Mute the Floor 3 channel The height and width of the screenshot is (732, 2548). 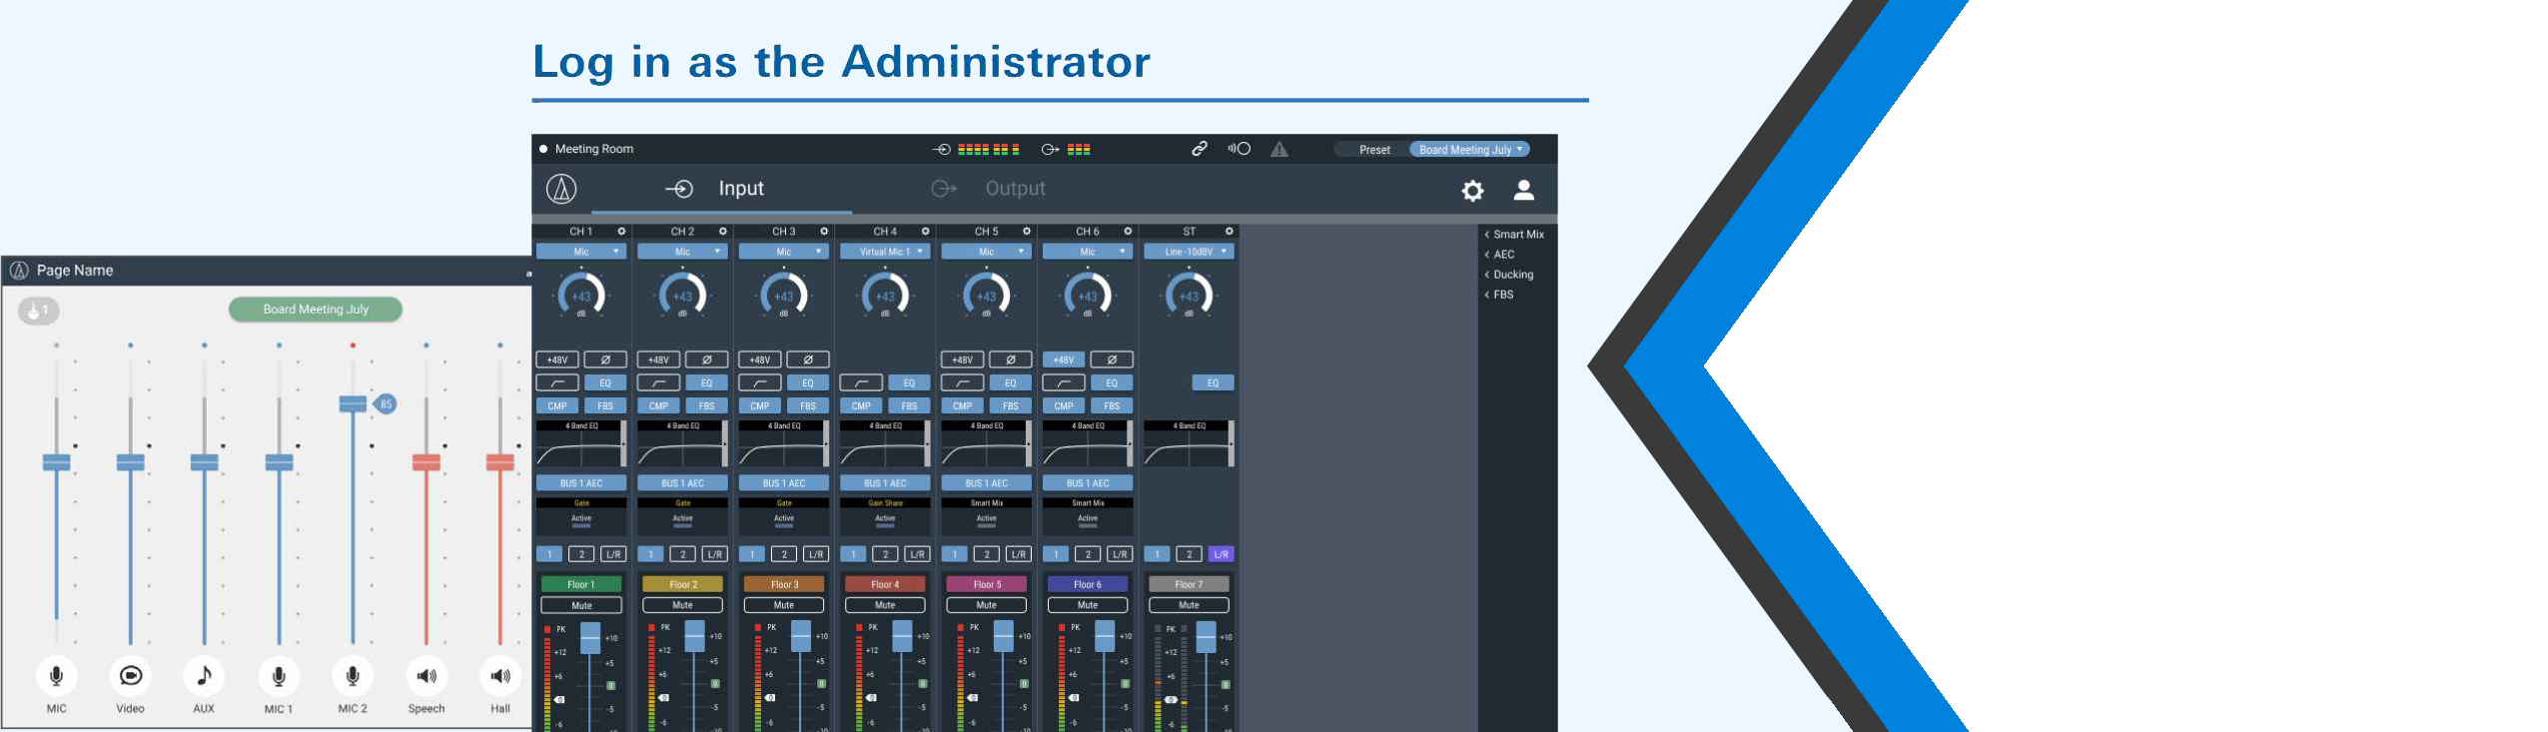(x=784, y=605)
